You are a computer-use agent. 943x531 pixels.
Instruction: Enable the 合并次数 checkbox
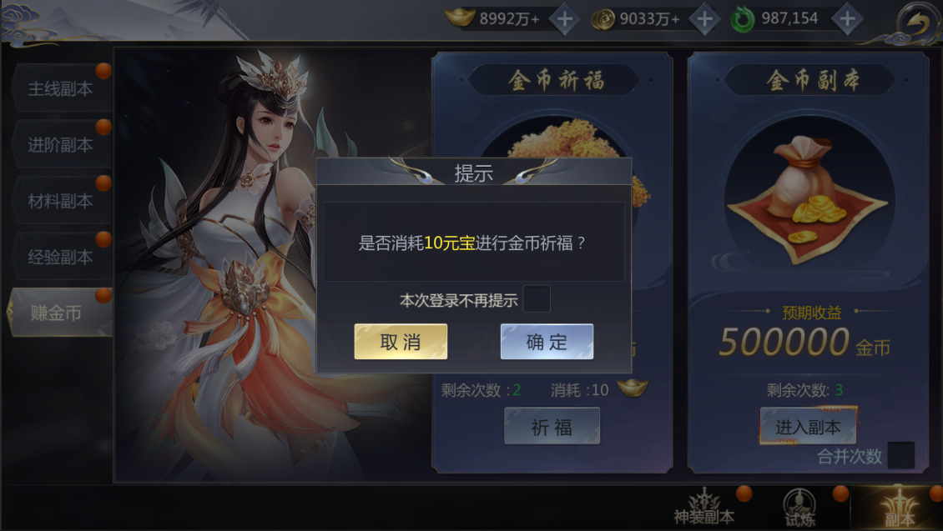(901, 455)
